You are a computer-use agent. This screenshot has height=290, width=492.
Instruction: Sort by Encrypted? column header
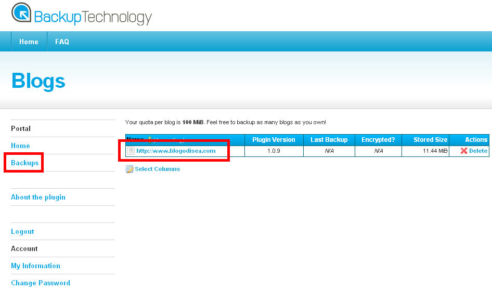(x=378, y=139)
